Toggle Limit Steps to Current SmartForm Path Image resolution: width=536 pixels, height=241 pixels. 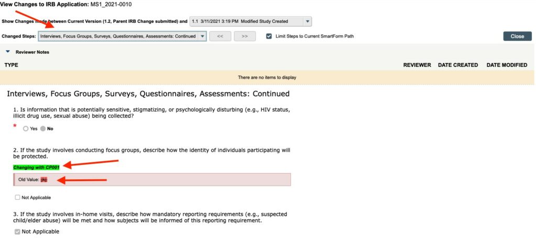tap(269, 36)
